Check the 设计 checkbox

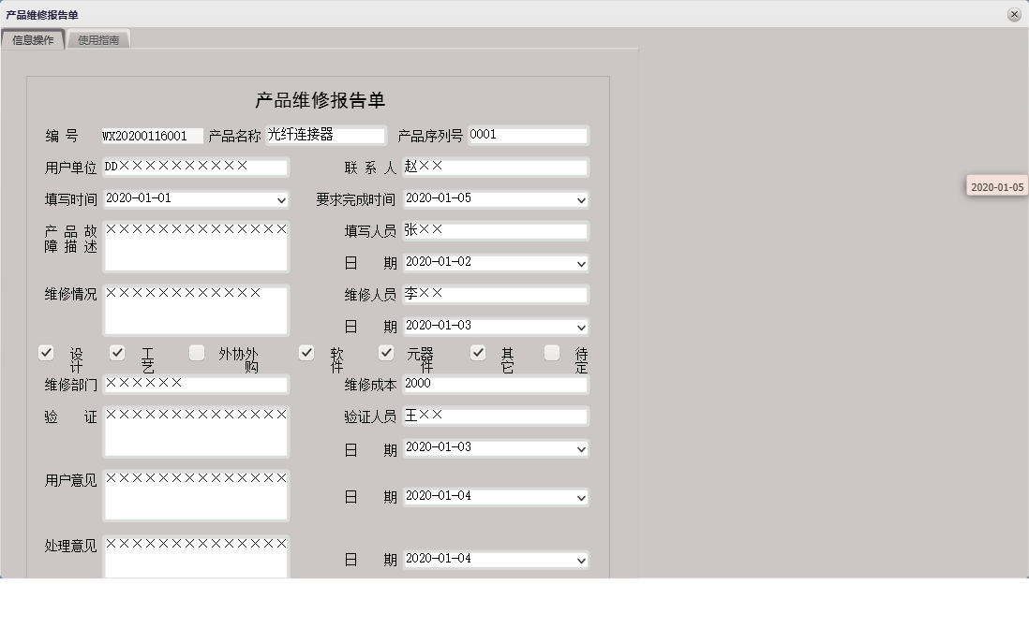(x=46, y=352)
